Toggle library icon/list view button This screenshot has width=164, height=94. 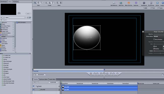[x=29, y=18]
